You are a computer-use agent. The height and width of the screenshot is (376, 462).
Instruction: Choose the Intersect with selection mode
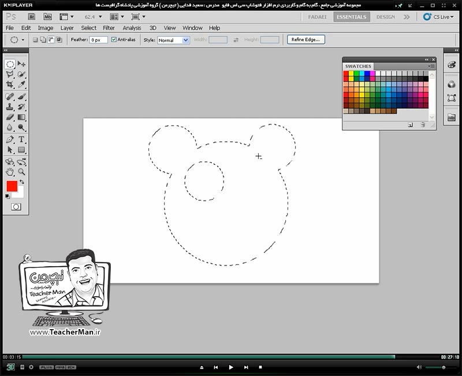(x=59, y=39)
